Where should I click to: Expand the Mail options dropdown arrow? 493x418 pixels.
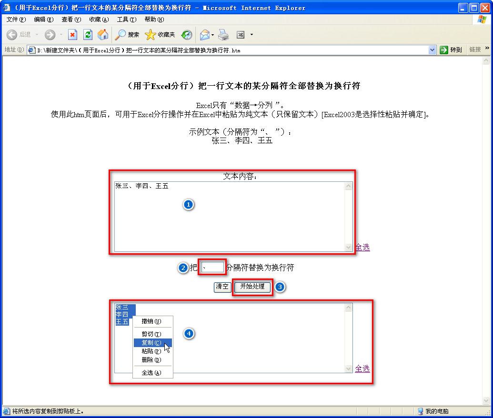(x=213, y=35)
